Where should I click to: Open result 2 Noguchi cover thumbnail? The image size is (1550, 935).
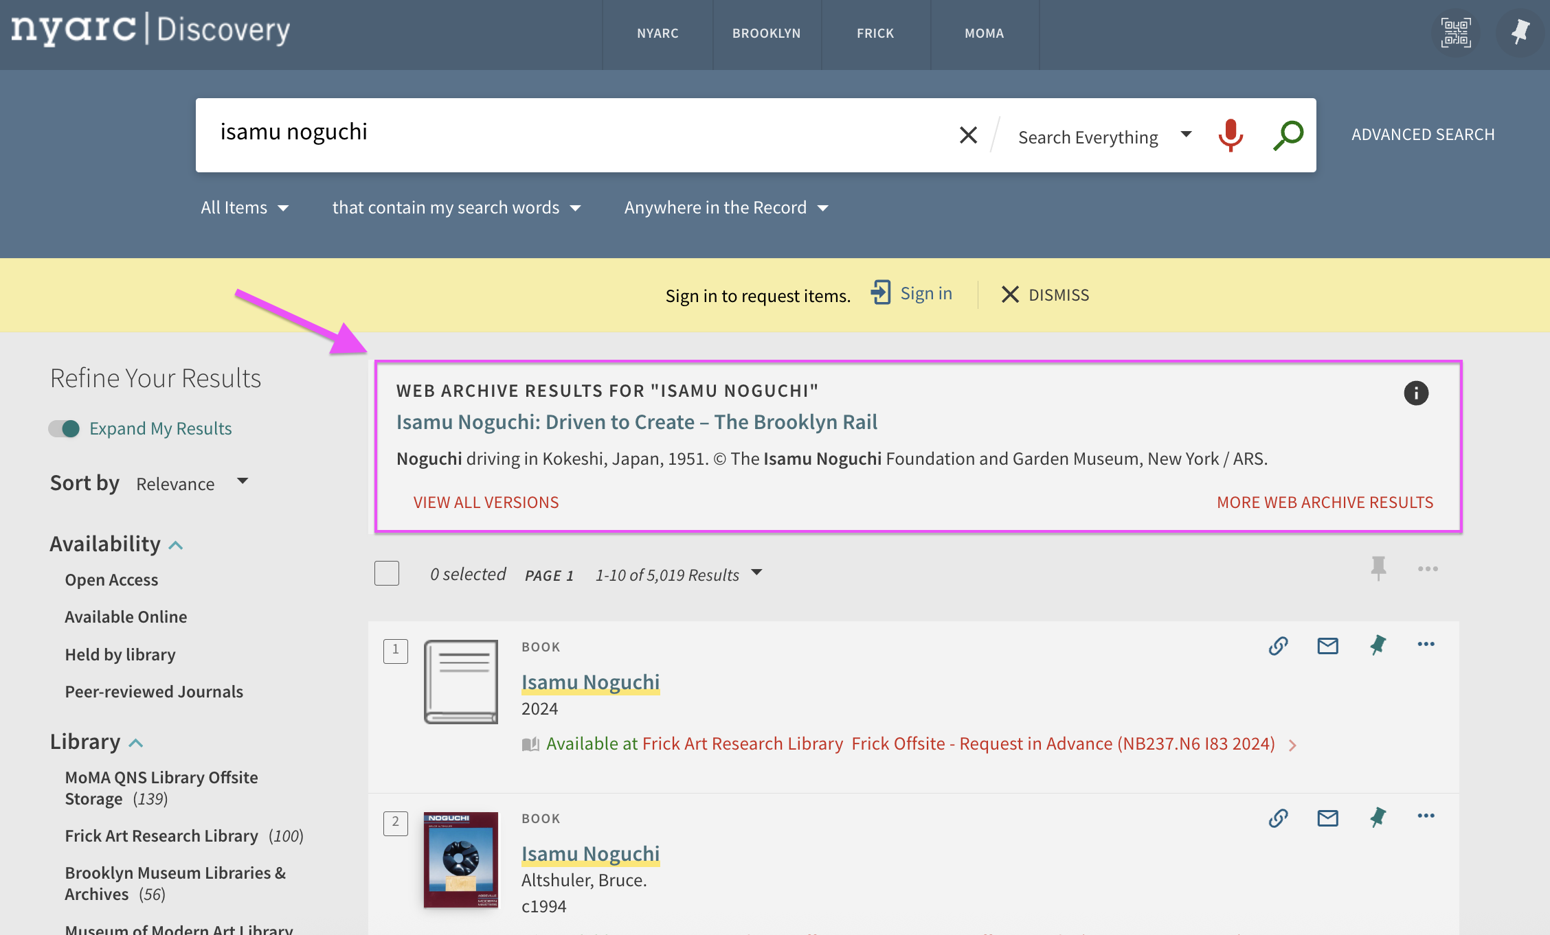461,859
